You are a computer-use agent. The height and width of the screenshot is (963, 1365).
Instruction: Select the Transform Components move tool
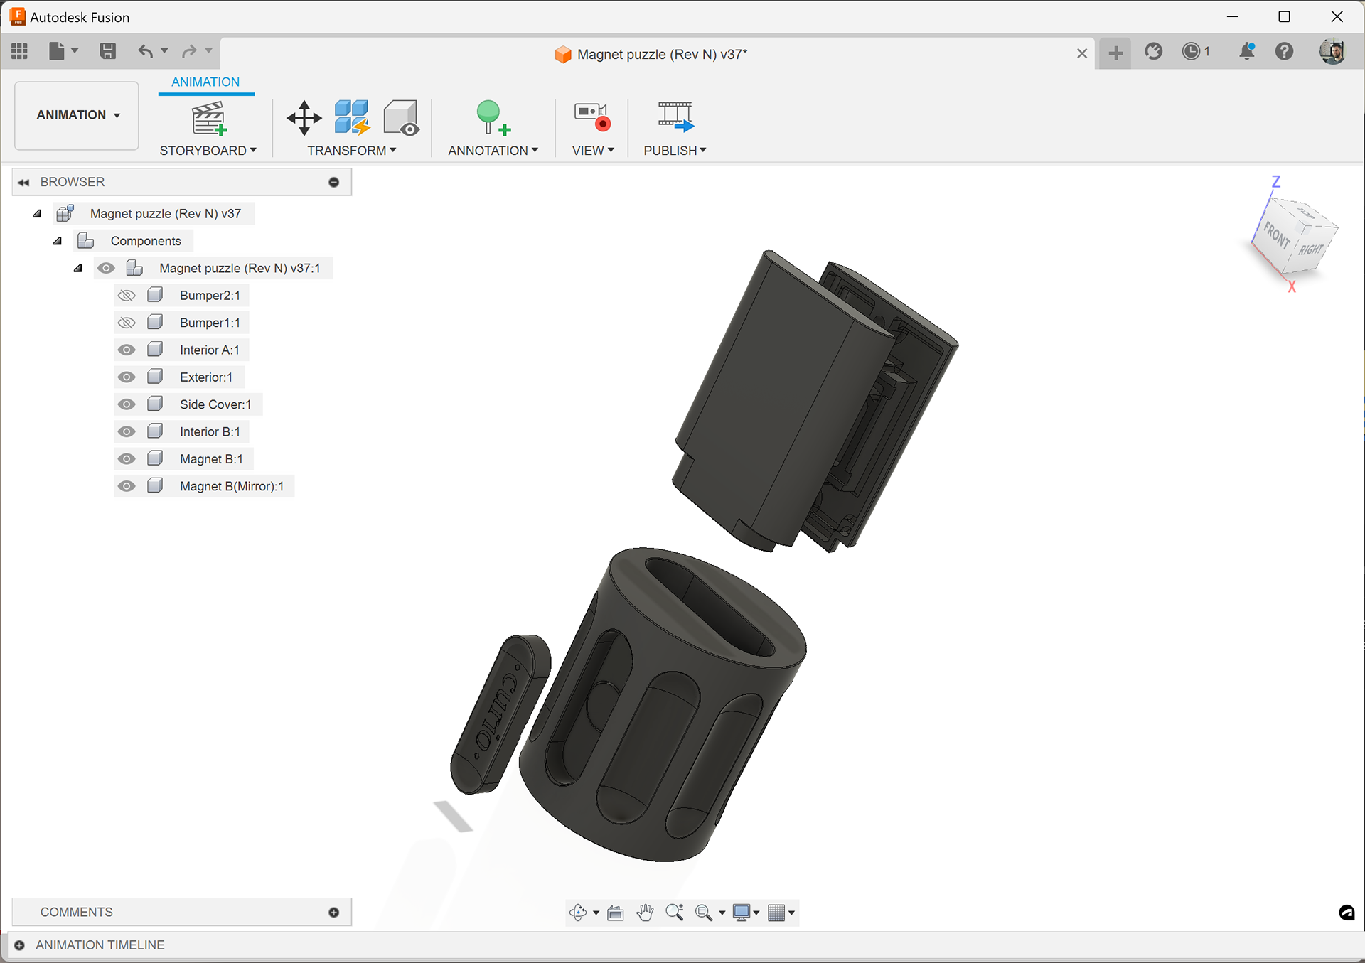[304, 118]
